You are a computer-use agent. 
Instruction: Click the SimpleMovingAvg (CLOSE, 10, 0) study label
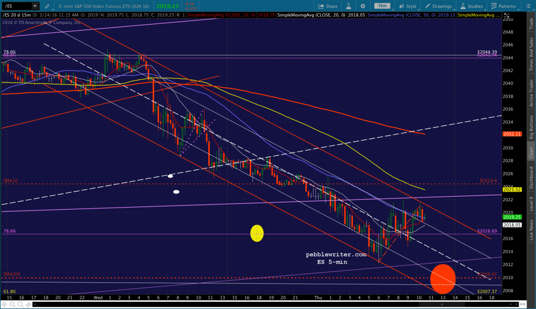(x=221, y=15)
